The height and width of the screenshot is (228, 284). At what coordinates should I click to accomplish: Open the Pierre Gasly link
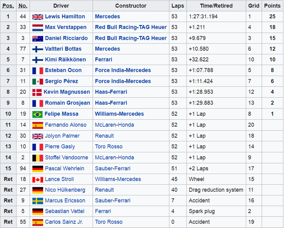click(60, 147)
